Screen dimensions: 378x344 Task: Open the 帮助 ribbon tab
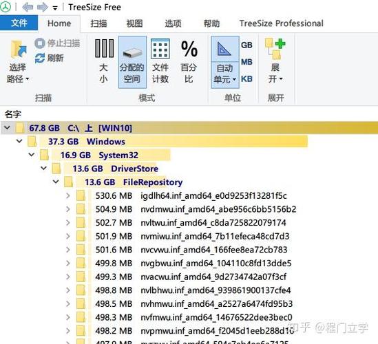pyautogui.click(x=211, y=23)
